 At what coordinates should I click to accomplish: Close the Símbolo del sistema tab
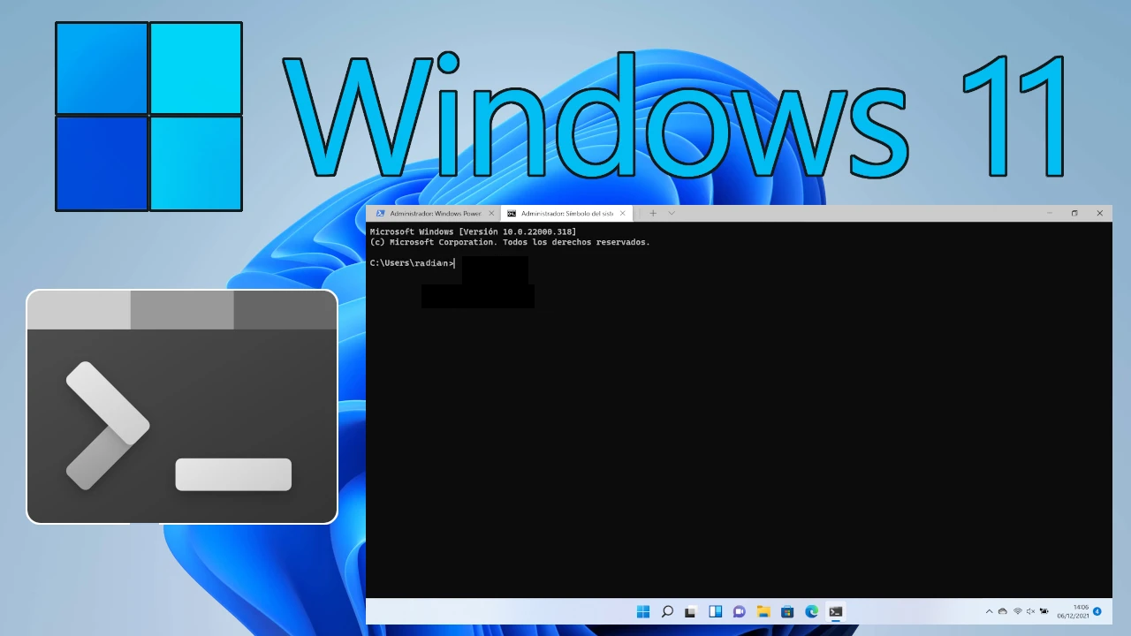coord(623,213)
